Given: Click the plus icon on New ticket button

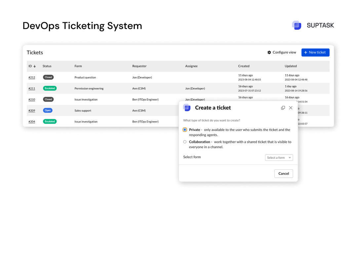Looking at the screenshot, I should pos(305,52).
